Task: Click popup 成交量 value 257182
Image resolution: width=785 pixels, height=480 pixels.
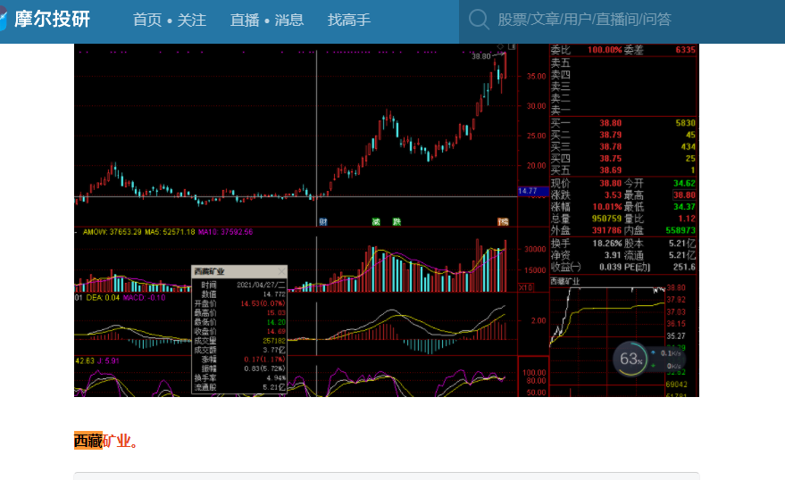Action: 274,341
